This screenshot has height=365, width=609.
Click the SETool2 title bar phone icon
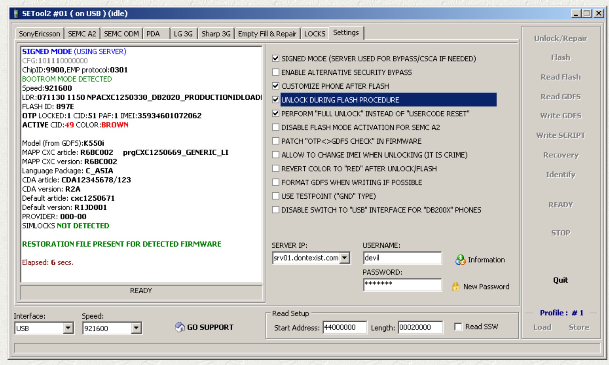point(16,14)
